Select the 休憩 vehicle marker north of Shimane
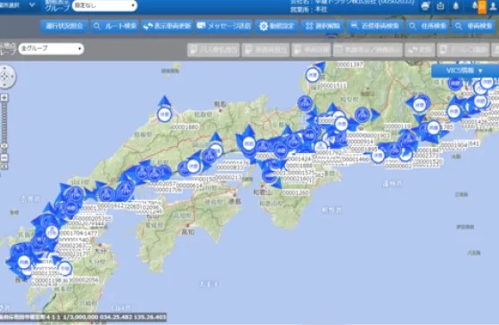Viewport: 499px width, 325px height. (x=165, y=114)
